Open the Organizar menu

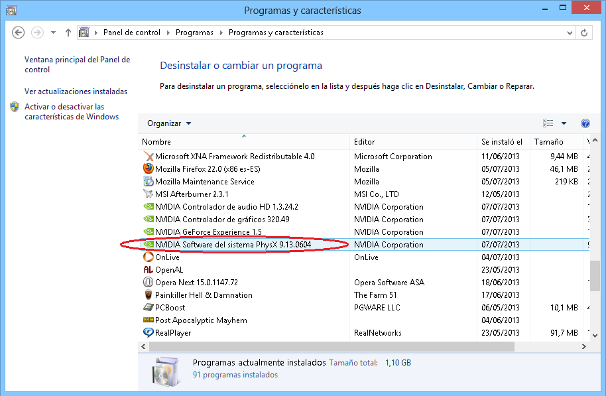point(169,123)
